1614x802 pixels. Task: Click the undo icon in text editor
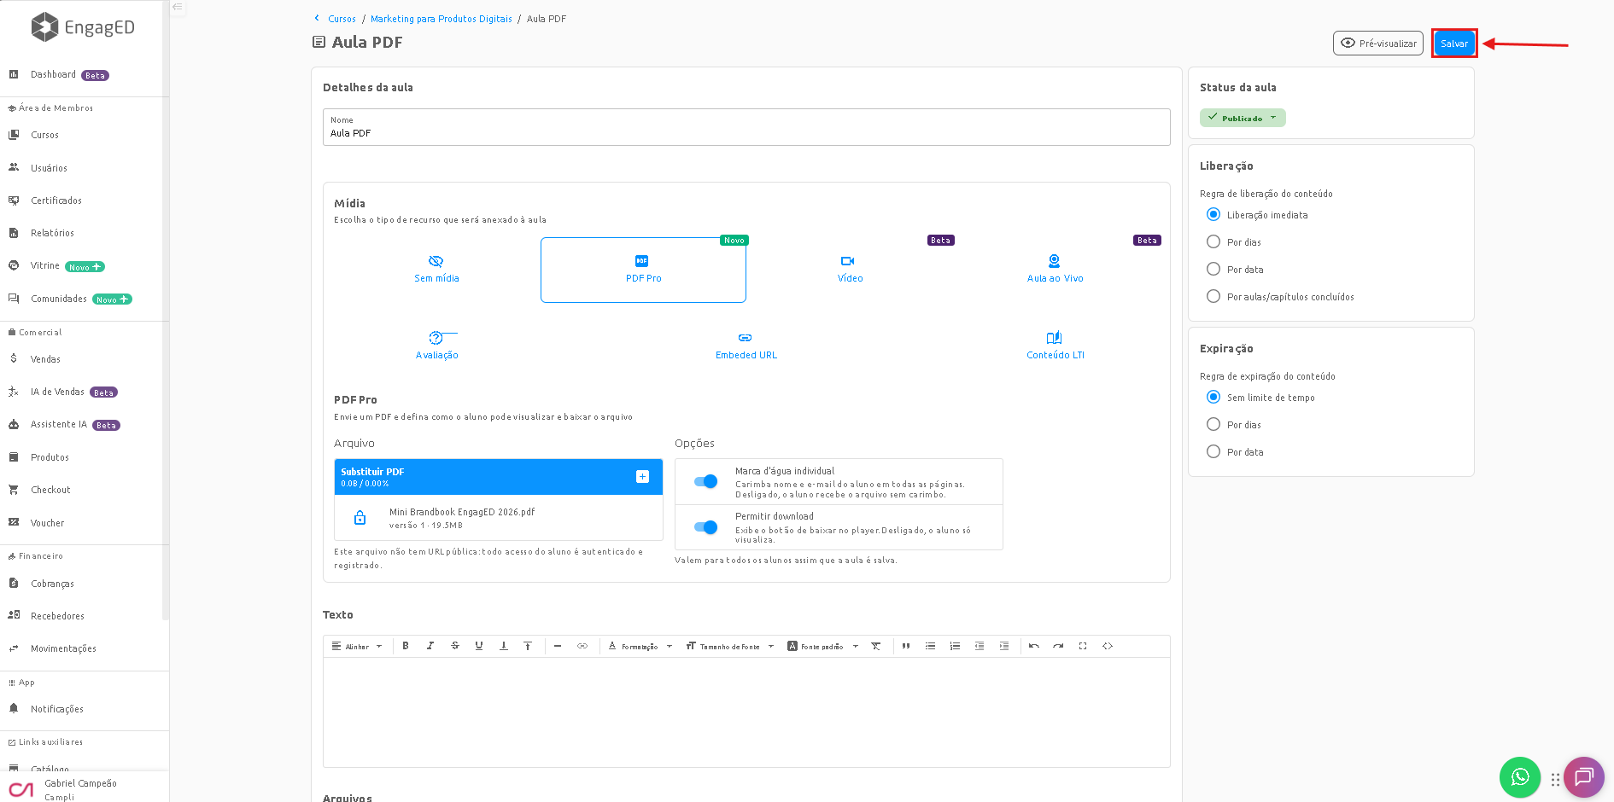click(1034, 646)
